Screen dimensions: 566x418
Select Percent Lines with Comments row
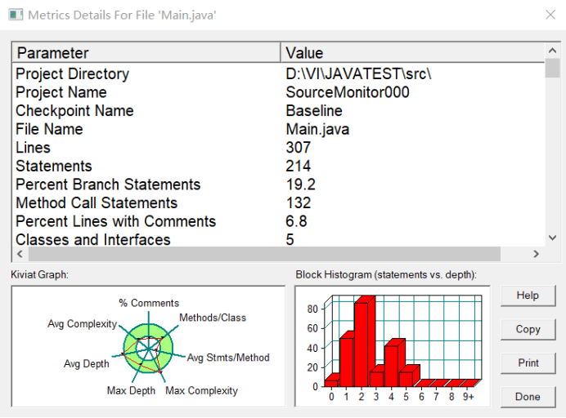[x=278, y=221]
